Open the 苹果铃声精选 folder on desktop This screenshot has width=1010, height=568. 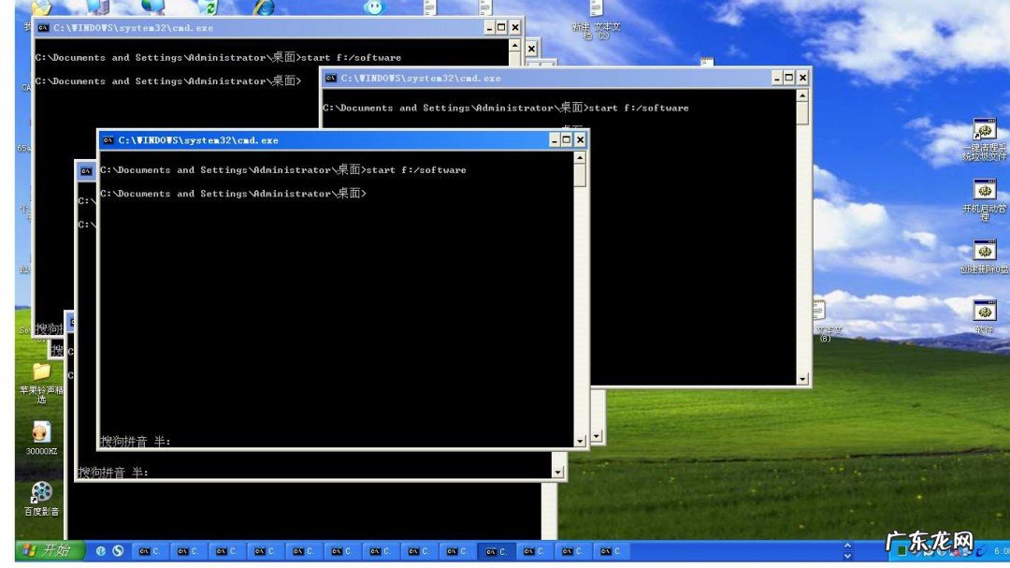point(41,372)
